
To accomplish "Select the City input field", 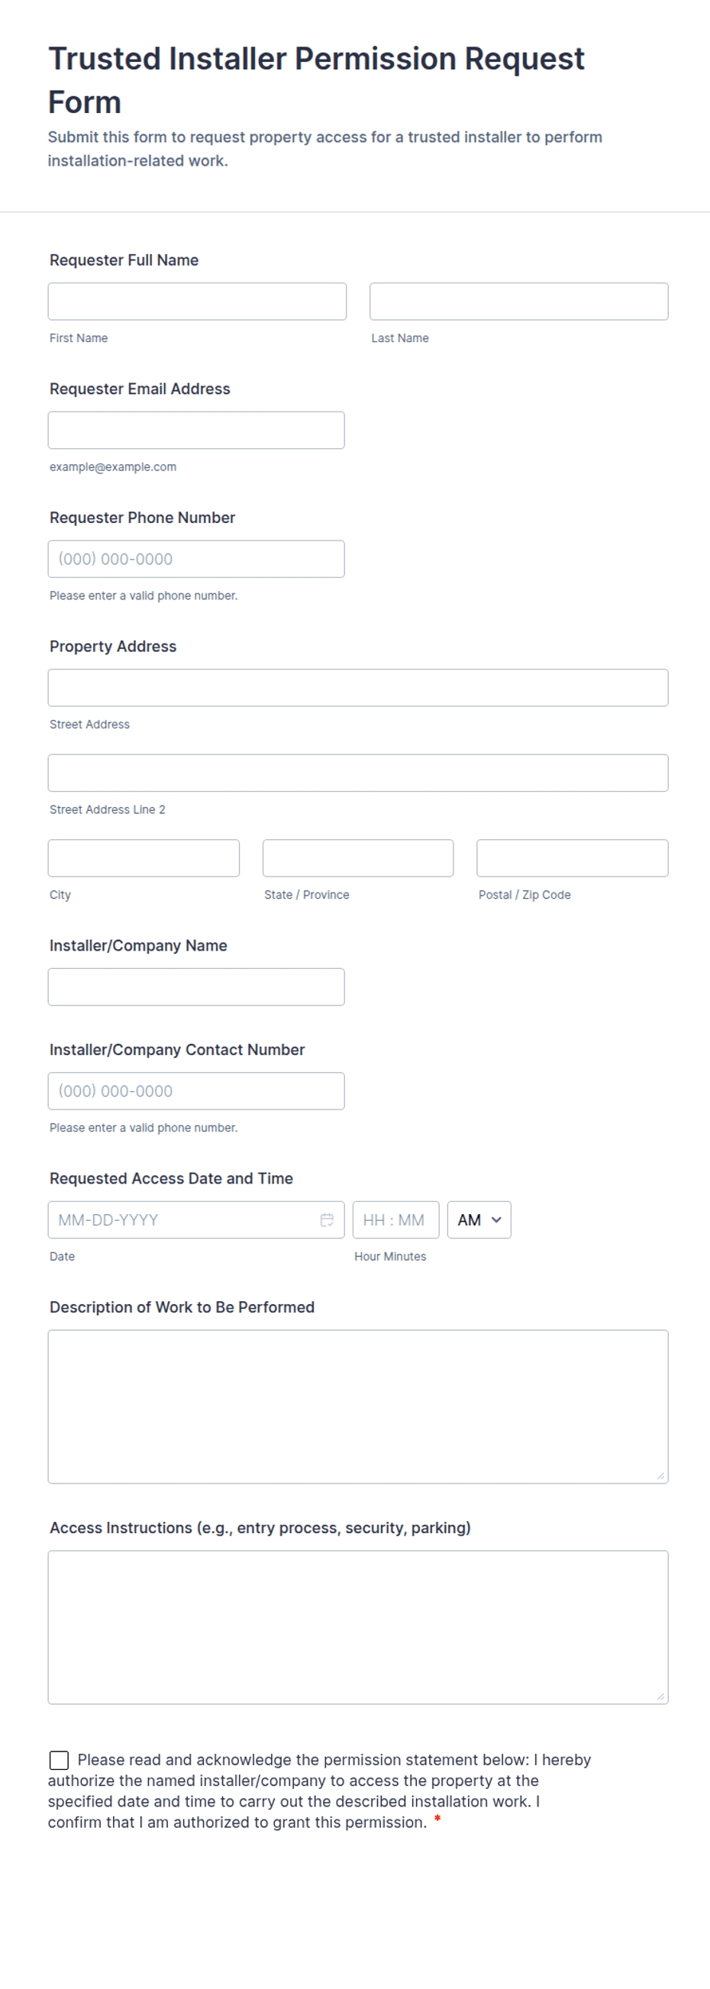I will pyautogui.click(x=144, y=858).
